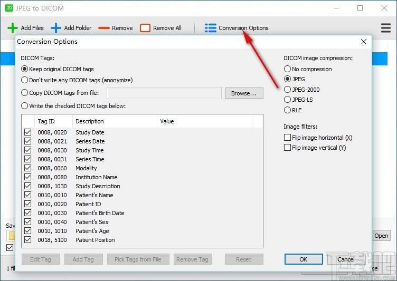This screenshot has height=281, width=397.
Task: Open Conversion Options list icon in toolbar
Action: [211, 28]
